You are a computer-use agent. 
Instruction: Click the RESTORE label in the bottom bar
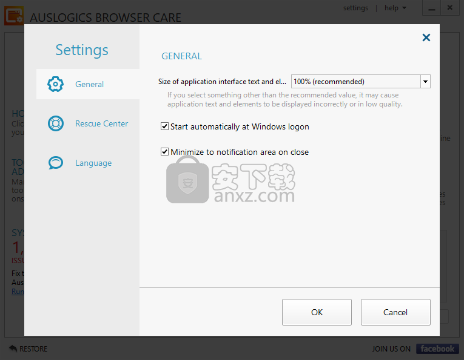(33, 349)
